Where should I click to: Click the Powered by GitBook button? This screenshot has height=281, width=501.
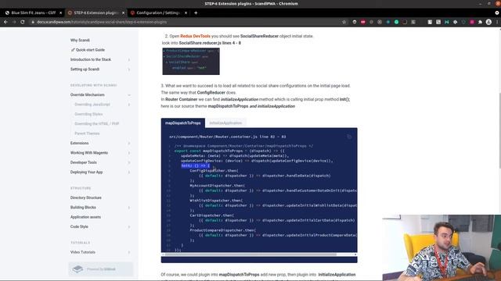[101, 269]
